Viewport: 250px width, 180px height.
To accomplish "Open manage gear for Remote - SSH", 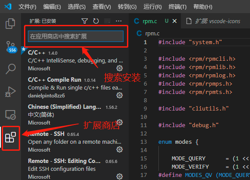I will pyautogui.click(x=120, y=149).
